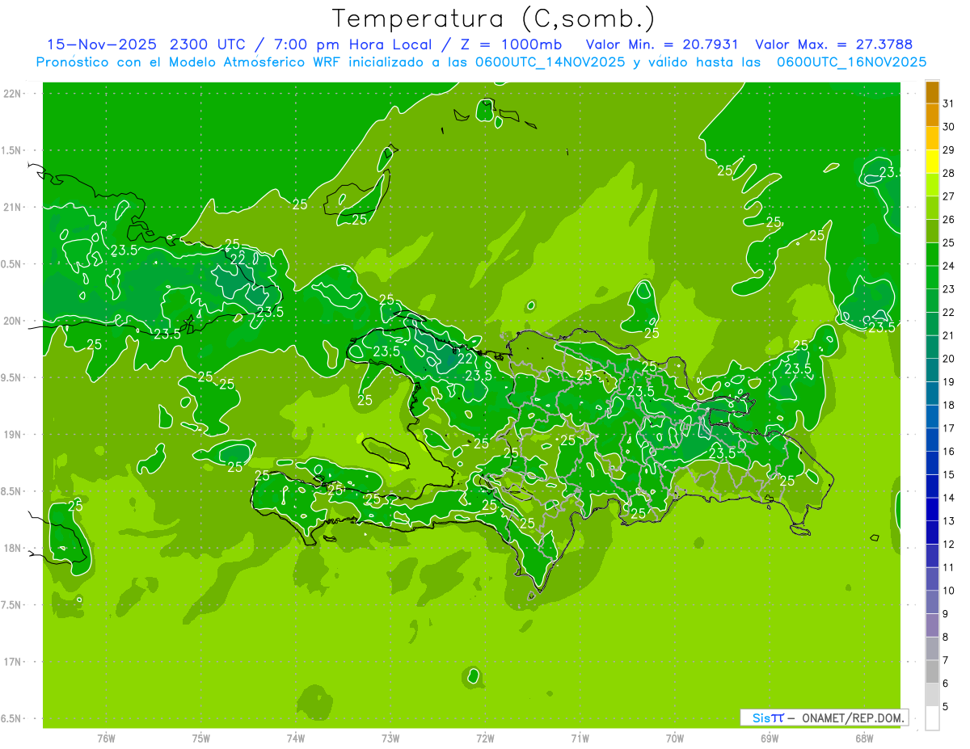Click the color scale label "19"

(948, 382)
